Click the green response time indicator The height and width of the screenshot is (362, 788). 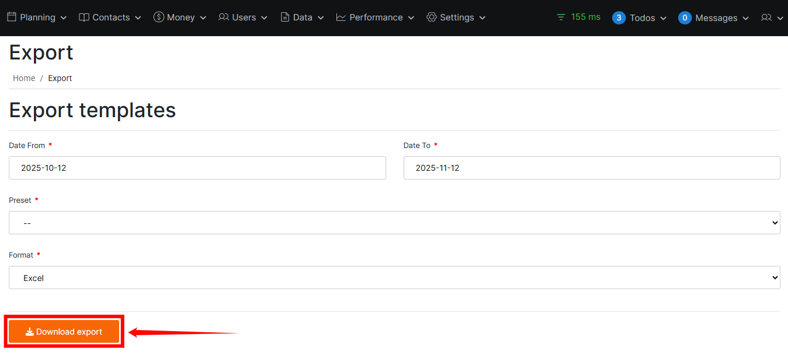(578, 17)
